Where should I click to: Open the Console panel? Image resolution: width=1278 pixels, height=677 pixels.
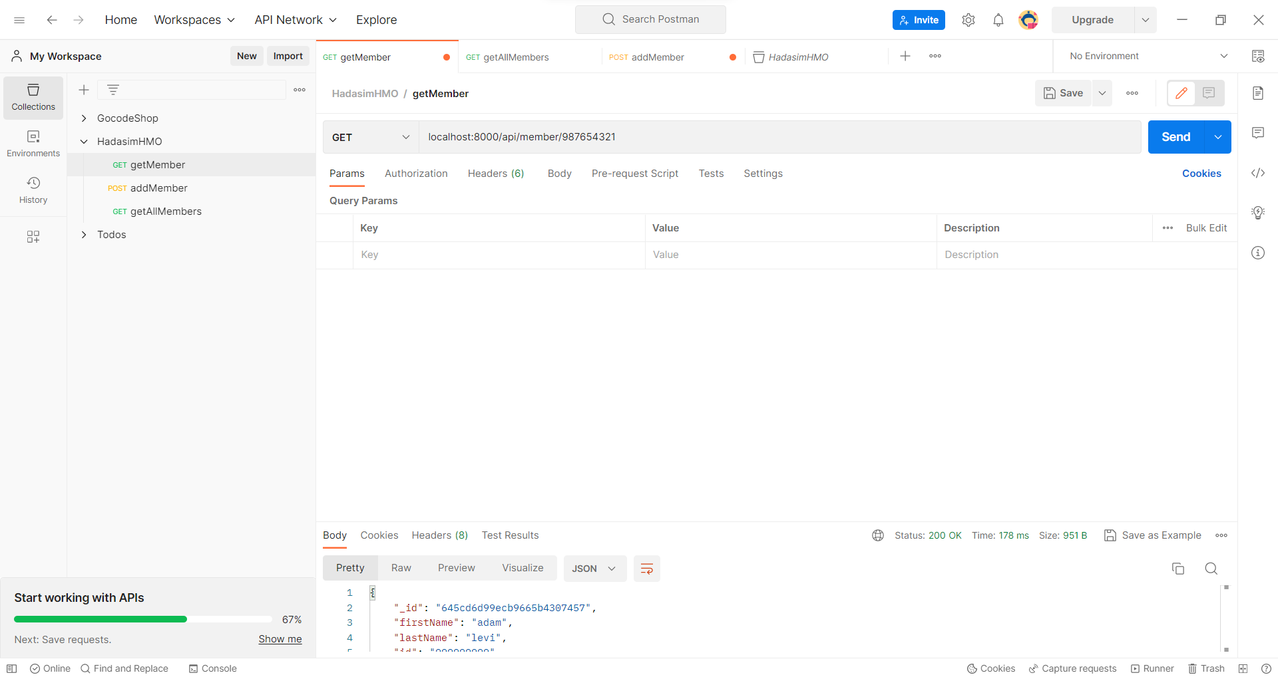click(213, 668)
